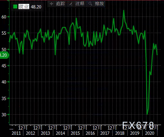Click the 48.20 legend value
The height and width of the screenshot is (137, 164).
[x=36, y=7]
